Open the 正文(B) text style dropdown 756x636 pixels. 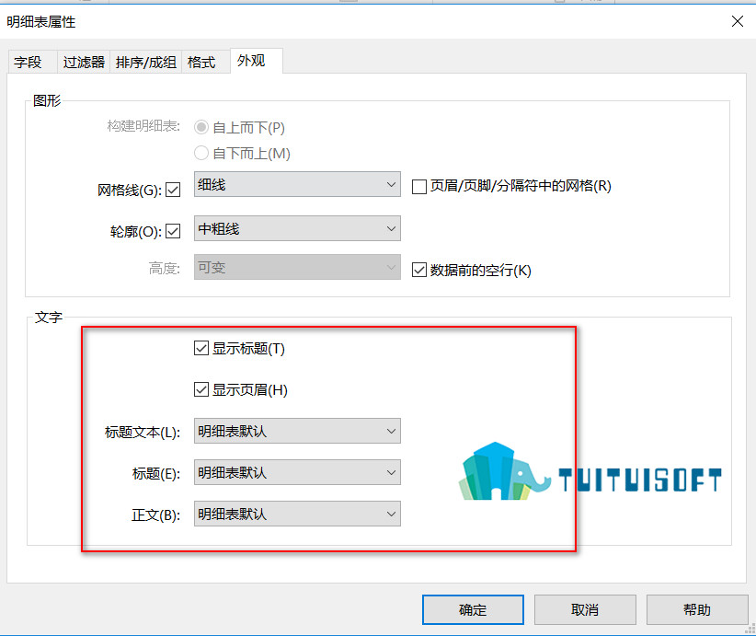pyautogui.click(x=297, y=514)
